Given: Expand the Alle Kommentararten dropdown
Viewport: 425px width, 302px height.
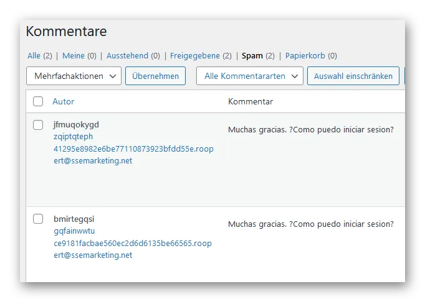Looking at the screenshot, I should click(x=250, y=76).
